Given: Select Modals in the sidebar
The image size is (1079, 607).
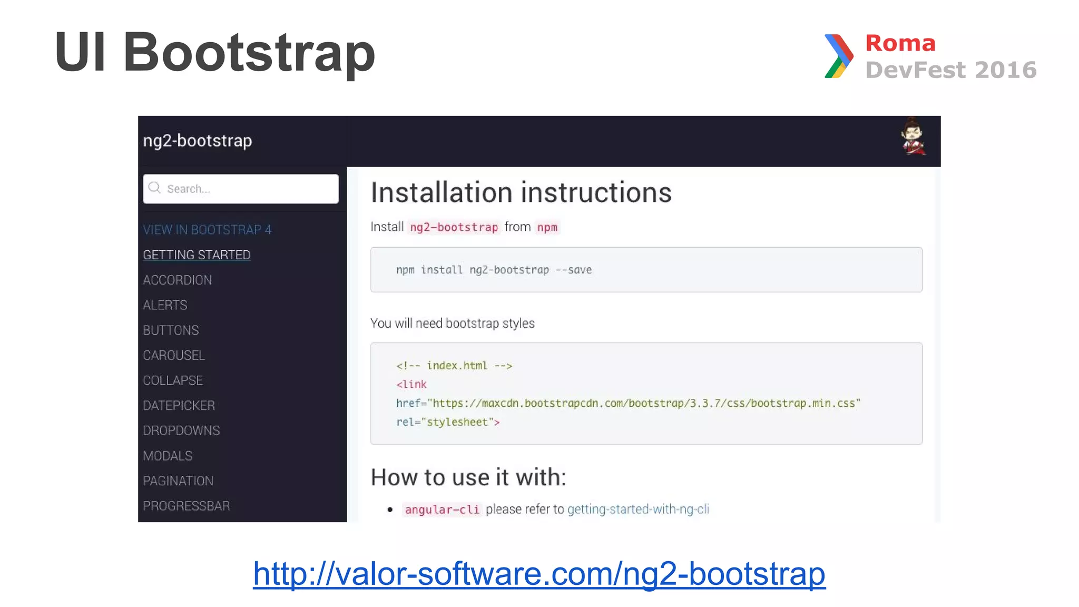Looking at the screenshot, I should [x=168, y=456].
